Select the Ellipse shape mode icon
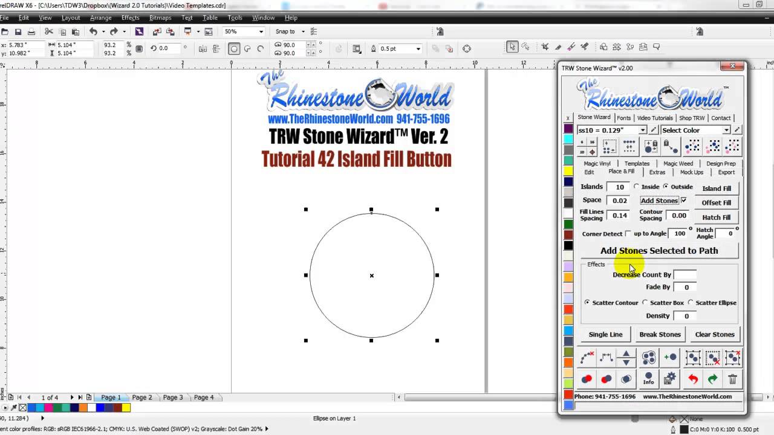 [x=234, y=49]
